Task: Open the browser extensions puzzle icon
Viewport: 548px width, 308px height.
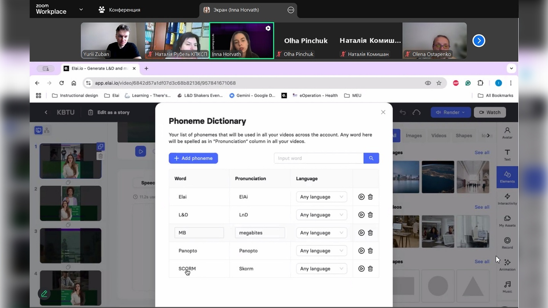Action: click(480, 83)
